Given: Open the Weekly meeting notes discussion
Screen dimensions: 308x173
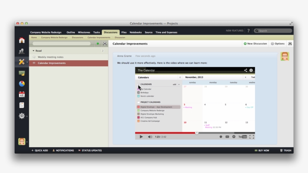Looking at the screenshot, I should pos(69,57).
